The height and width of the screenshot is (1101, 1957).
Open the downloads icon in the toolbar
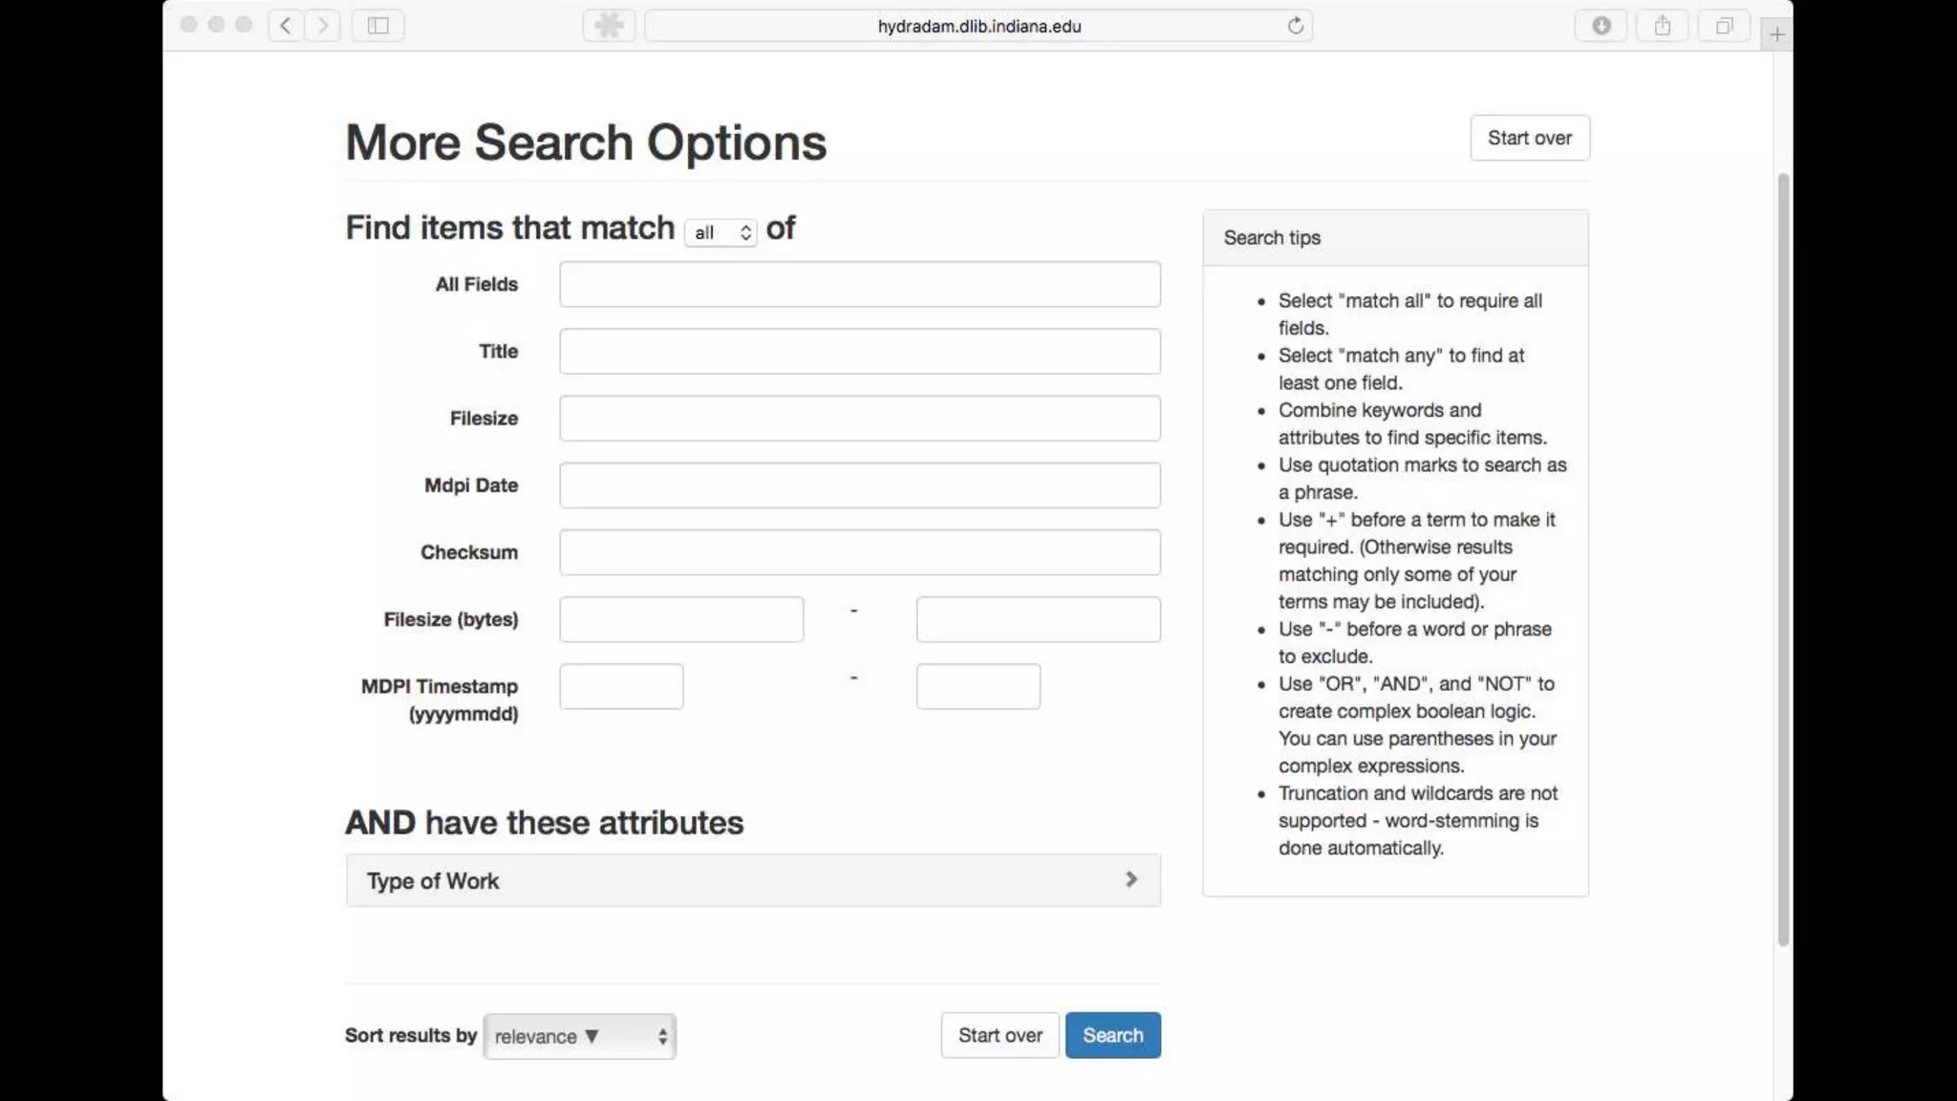(1602, 26)
